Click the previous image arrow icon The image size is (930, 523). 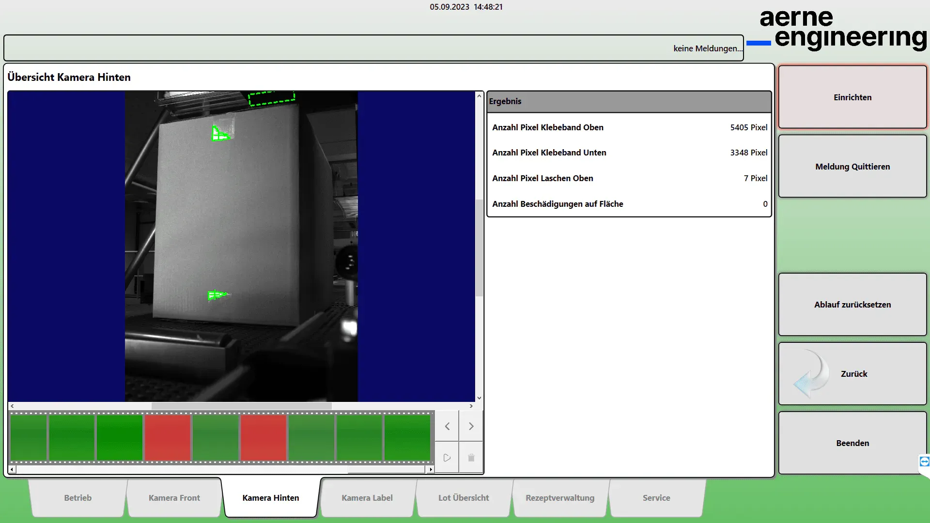tap(447, 426)
